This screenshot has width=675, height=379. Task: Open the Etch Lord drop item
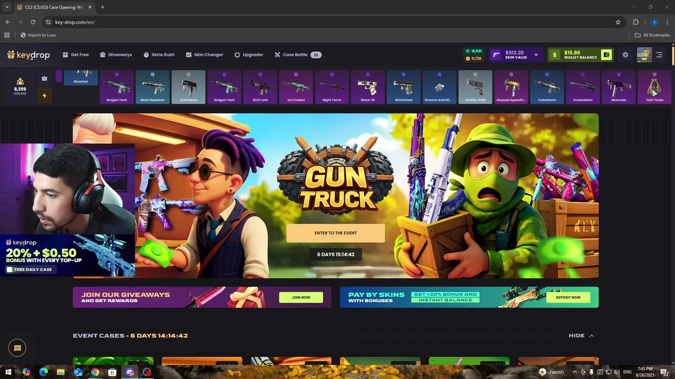point(260,87)
